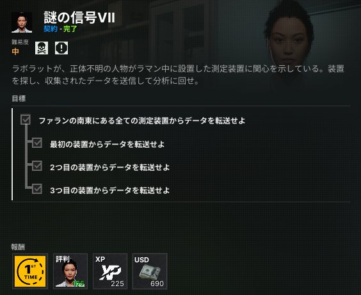Screen dimensions: 361x295
Task: Click the exclamation mark warning icon
Action: [61, 48]
